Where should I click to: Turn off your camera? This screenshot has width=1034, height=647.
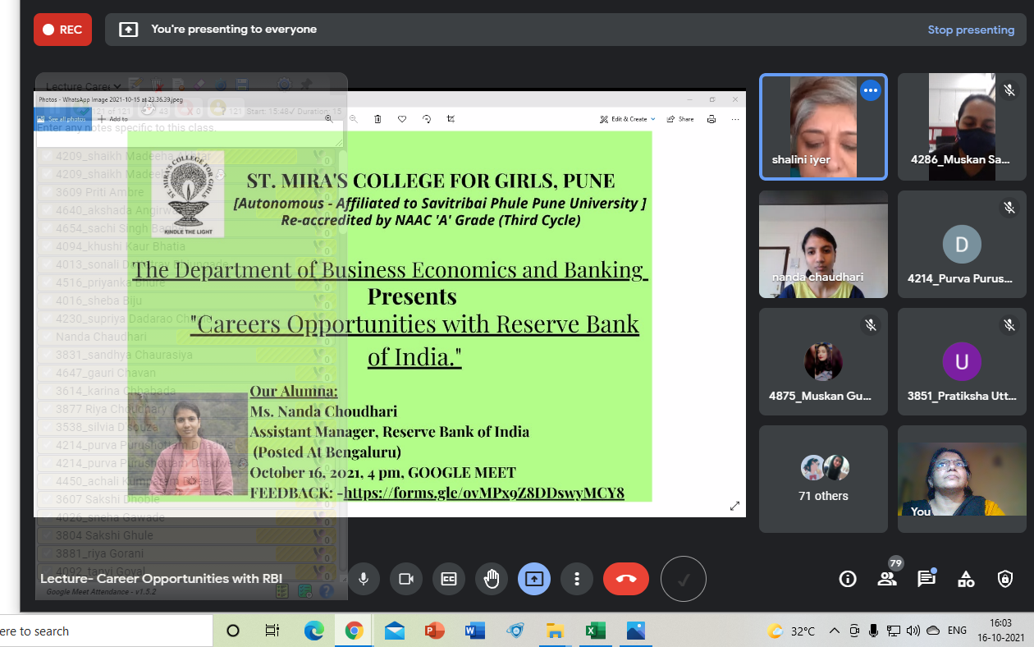406,579
